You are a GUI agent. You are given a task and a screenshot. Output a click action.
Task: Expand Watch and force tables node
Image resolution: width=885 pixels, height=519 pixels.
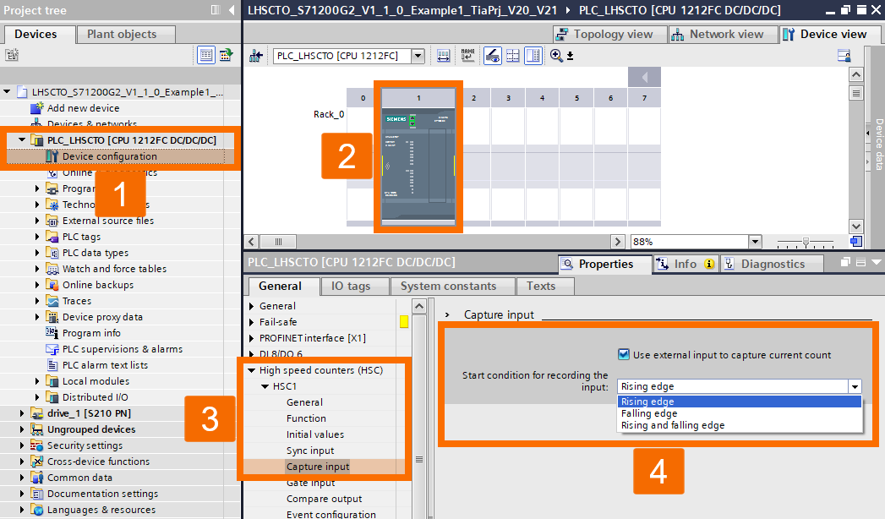[x=37, y=269]
